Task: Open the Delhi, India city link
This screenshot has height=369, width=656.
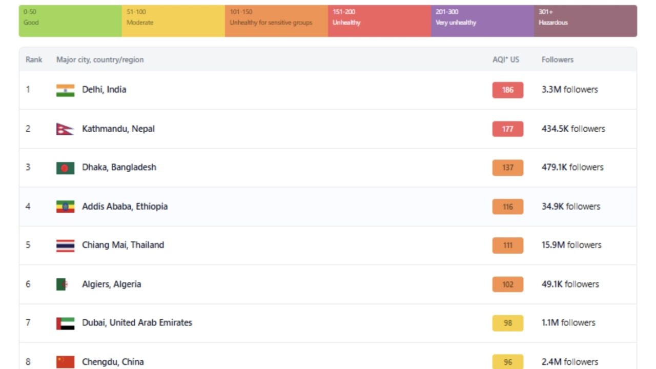Action: [104, 90]
